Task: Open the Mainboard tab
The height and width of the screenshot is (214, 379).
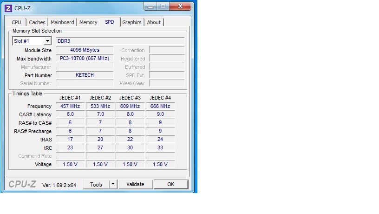Action: coord(62,22)
